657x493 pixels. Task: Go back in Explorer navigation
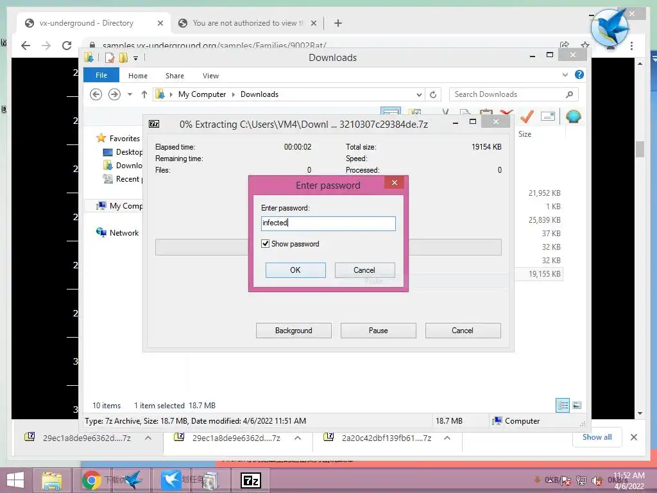(96, 94)
